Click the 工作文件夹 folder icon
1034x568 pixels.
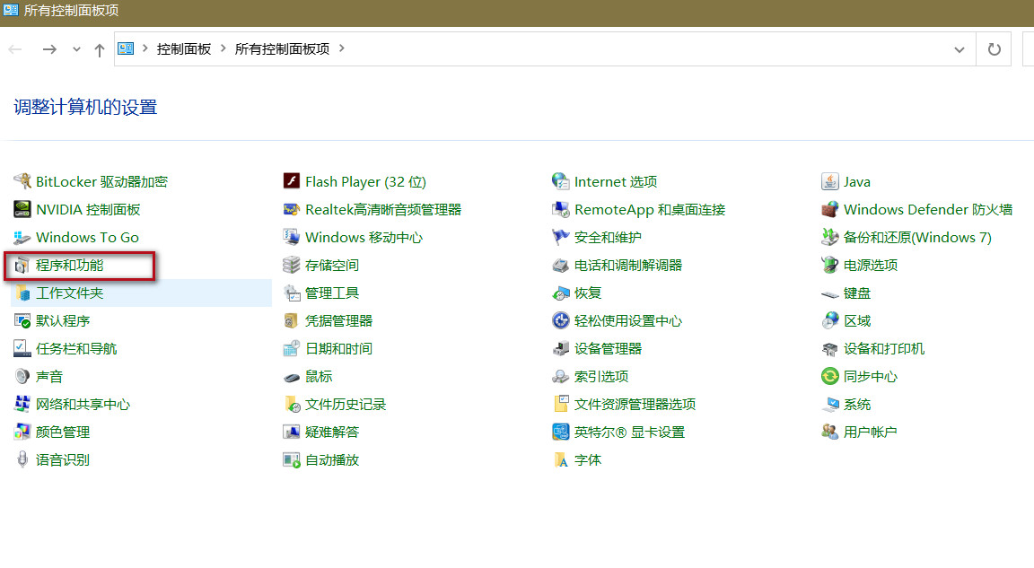coord(22,293)
